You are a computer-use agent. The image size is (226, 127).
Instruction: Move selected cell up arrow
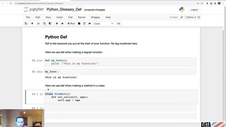click(x=57, y=24)
